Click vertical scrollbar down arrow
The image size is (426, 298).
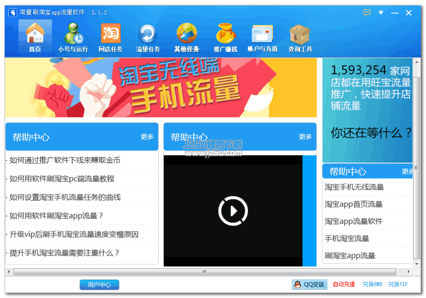(x=417, y=264)
